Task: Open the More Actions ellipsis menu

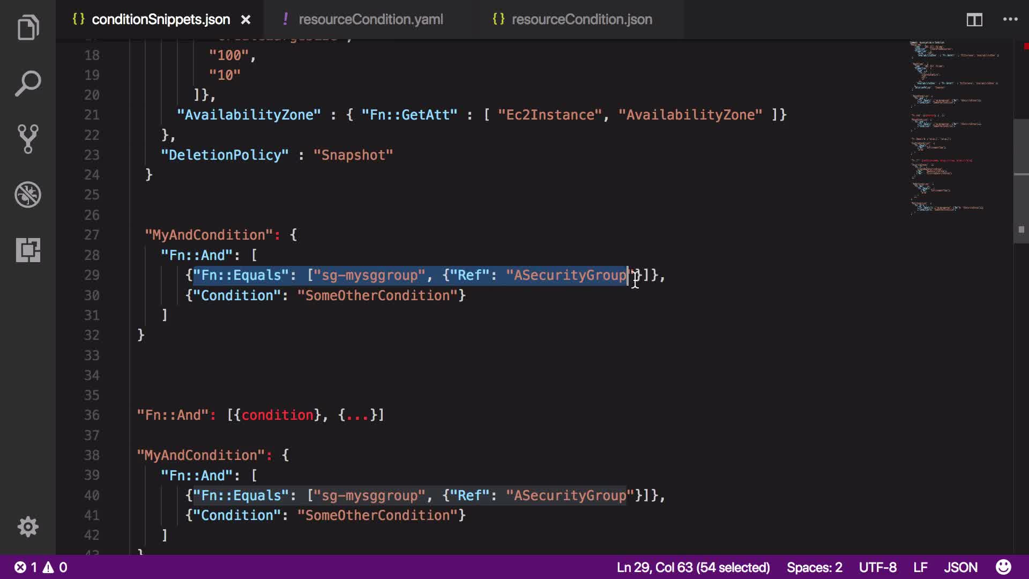Action: (x=1010, y=20)
